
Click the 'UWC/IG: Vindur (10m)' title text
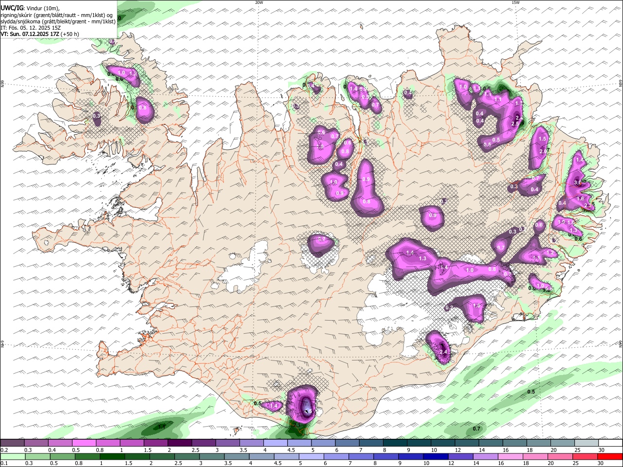pos(30,8)
